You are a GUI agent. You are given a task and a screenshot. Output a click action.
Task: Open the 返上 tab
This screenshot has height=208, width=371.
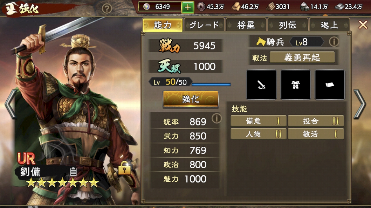(329, 25)
